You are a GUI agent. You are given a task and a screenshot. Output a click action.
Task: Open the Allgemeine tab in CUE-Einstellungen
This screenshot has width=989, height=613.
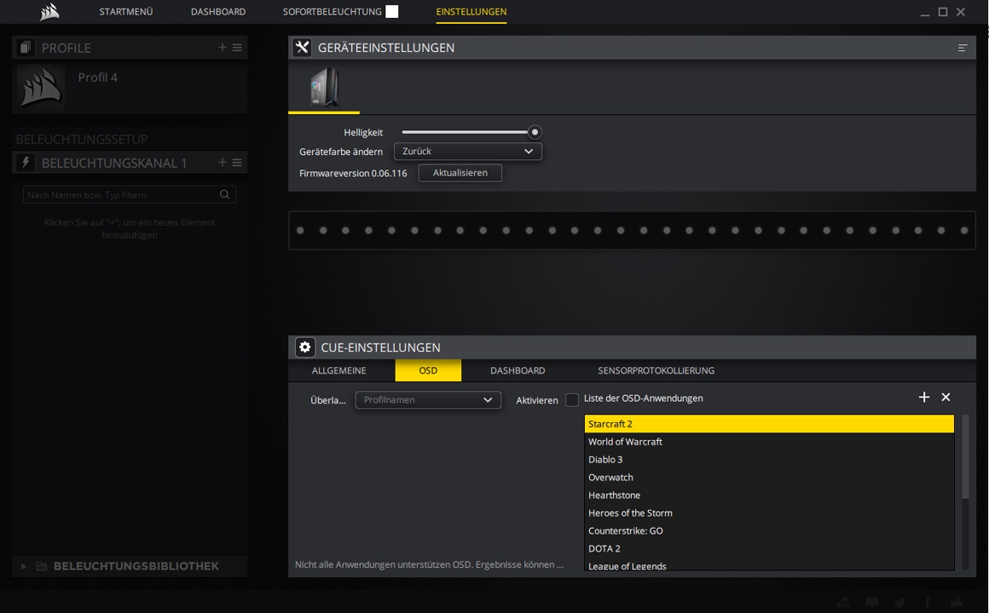coord(338,370)
